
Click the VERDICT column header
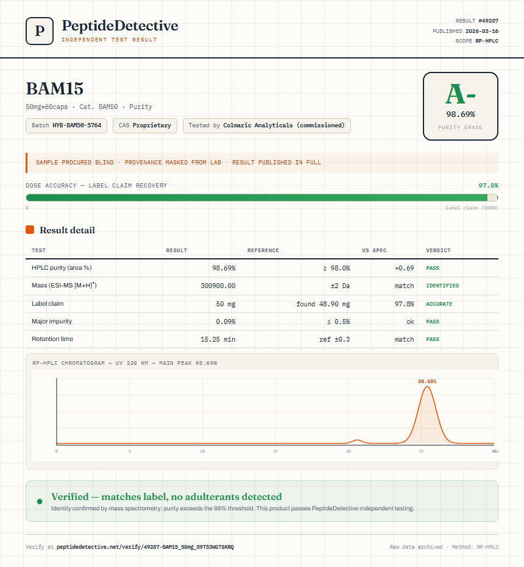pyautogui.click(x=438, y=250)
